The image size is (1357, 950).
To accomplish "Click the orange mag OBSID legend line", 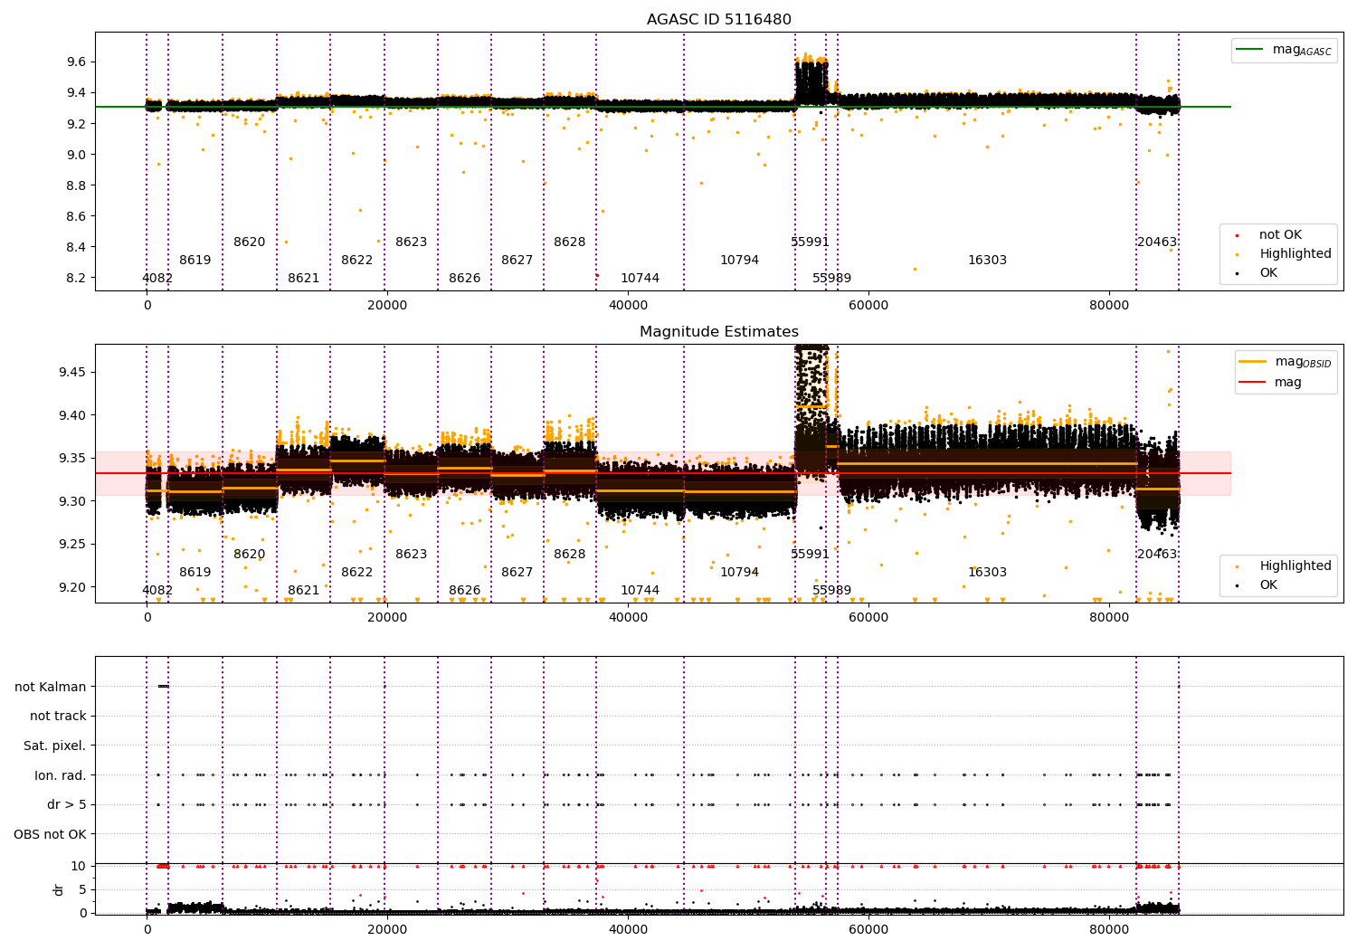I will point(1252,362).
